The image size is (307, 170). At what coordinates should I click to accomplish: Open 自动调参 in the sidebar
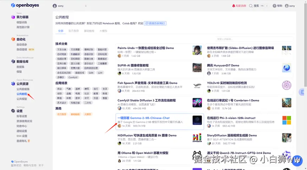click(22, 44)
